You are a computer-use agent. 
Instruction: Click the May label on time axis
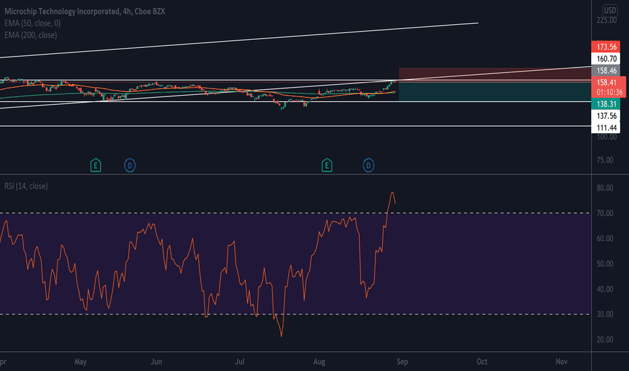[80, 362]
